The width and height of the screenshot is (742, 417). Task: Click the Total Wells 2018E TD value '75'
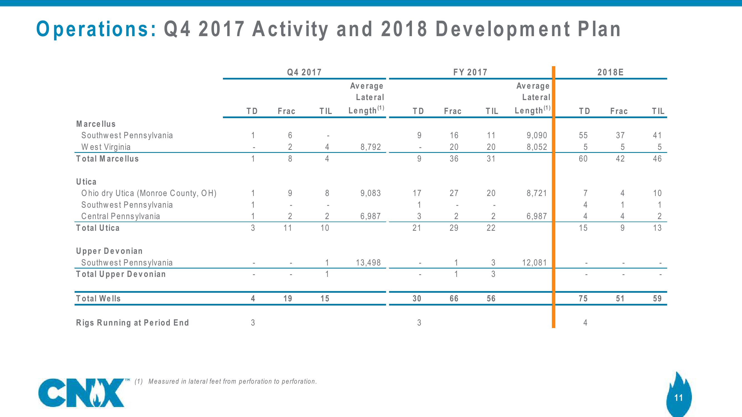(x=583, y=298)
